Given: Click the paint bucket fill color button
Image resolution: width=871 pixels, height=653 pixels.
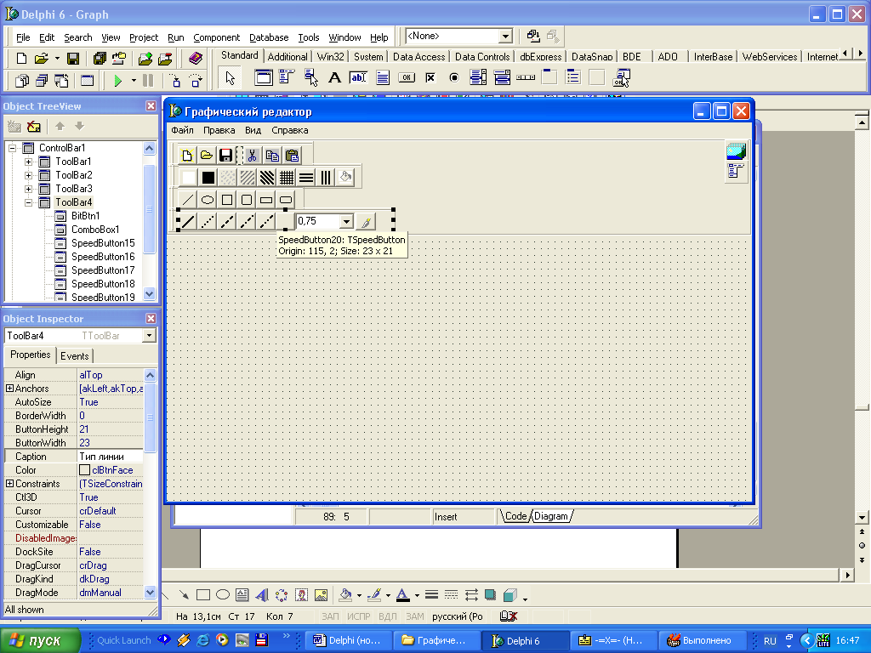Looking at the screenshot, I should (345, 177).
